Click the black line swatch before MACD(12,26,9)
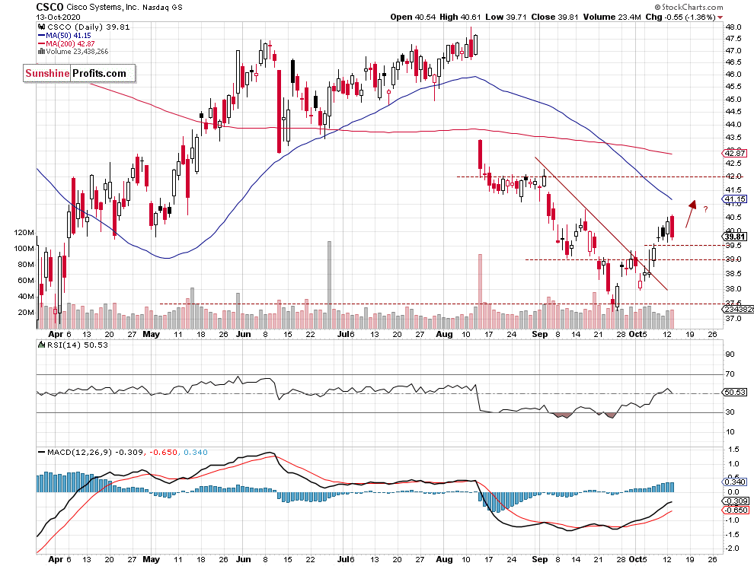The height and width of the screenshot is (566, 754). coord(41,453)
